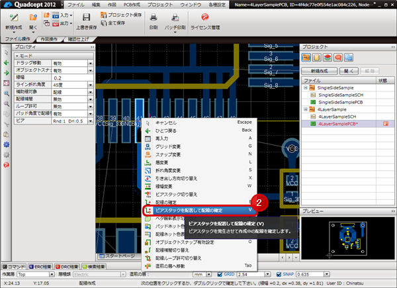
Task: Open ビア Rnd:1 Drl:0.5 dropdown
Action: [x=91, y=121]
